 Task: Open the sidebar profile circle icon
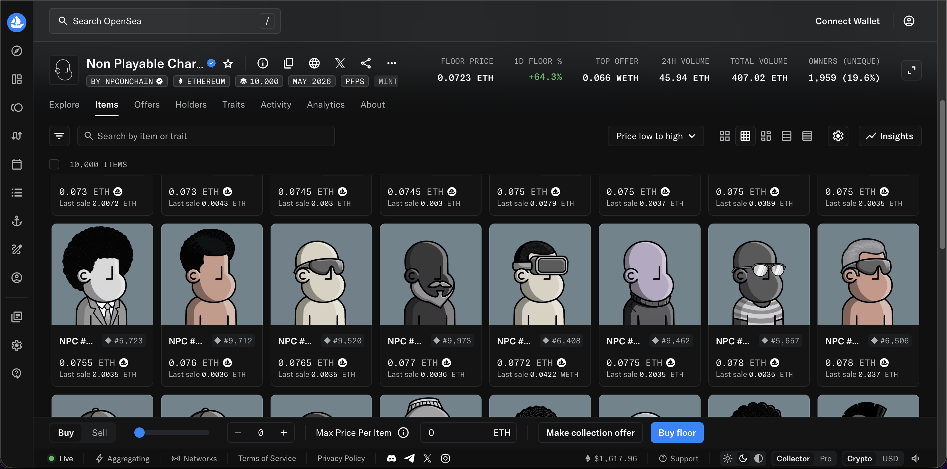pyautogui.click(x=16, y=278)
